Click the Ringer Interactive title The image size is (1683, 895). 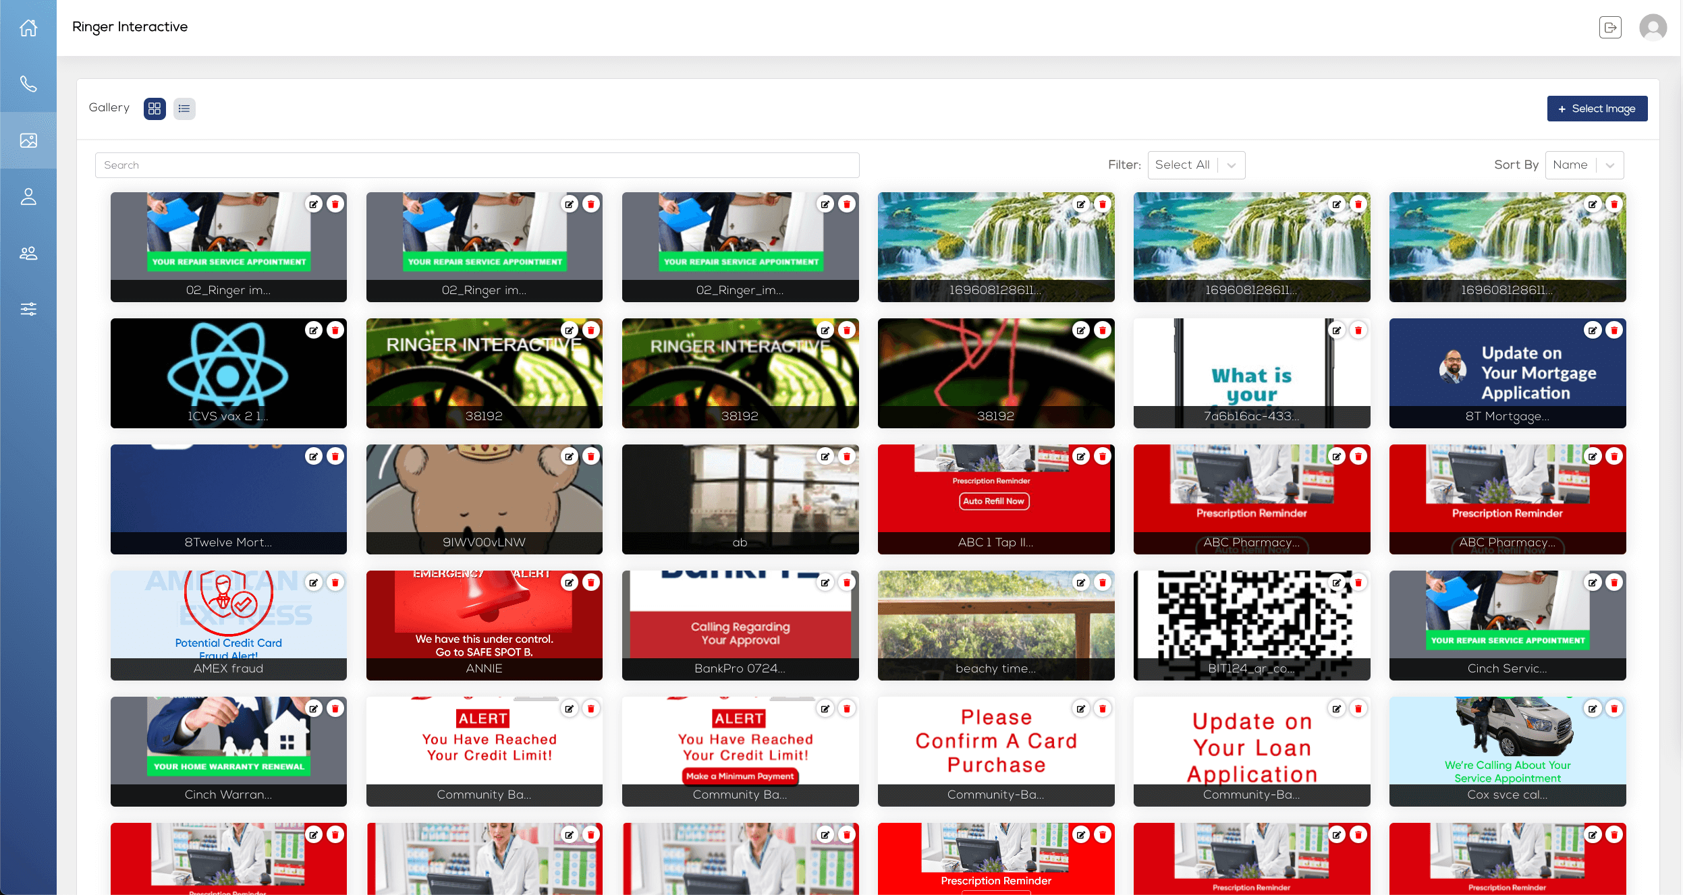tap(130, 27)
